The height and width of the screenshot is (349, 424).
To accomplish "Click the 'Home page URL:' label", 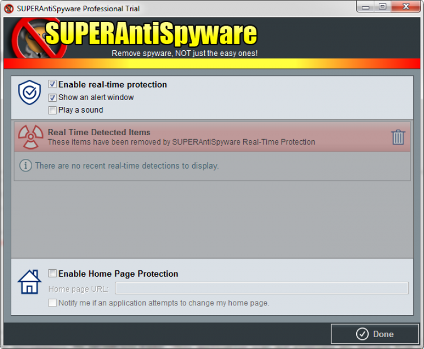I will tap(79, 289).
